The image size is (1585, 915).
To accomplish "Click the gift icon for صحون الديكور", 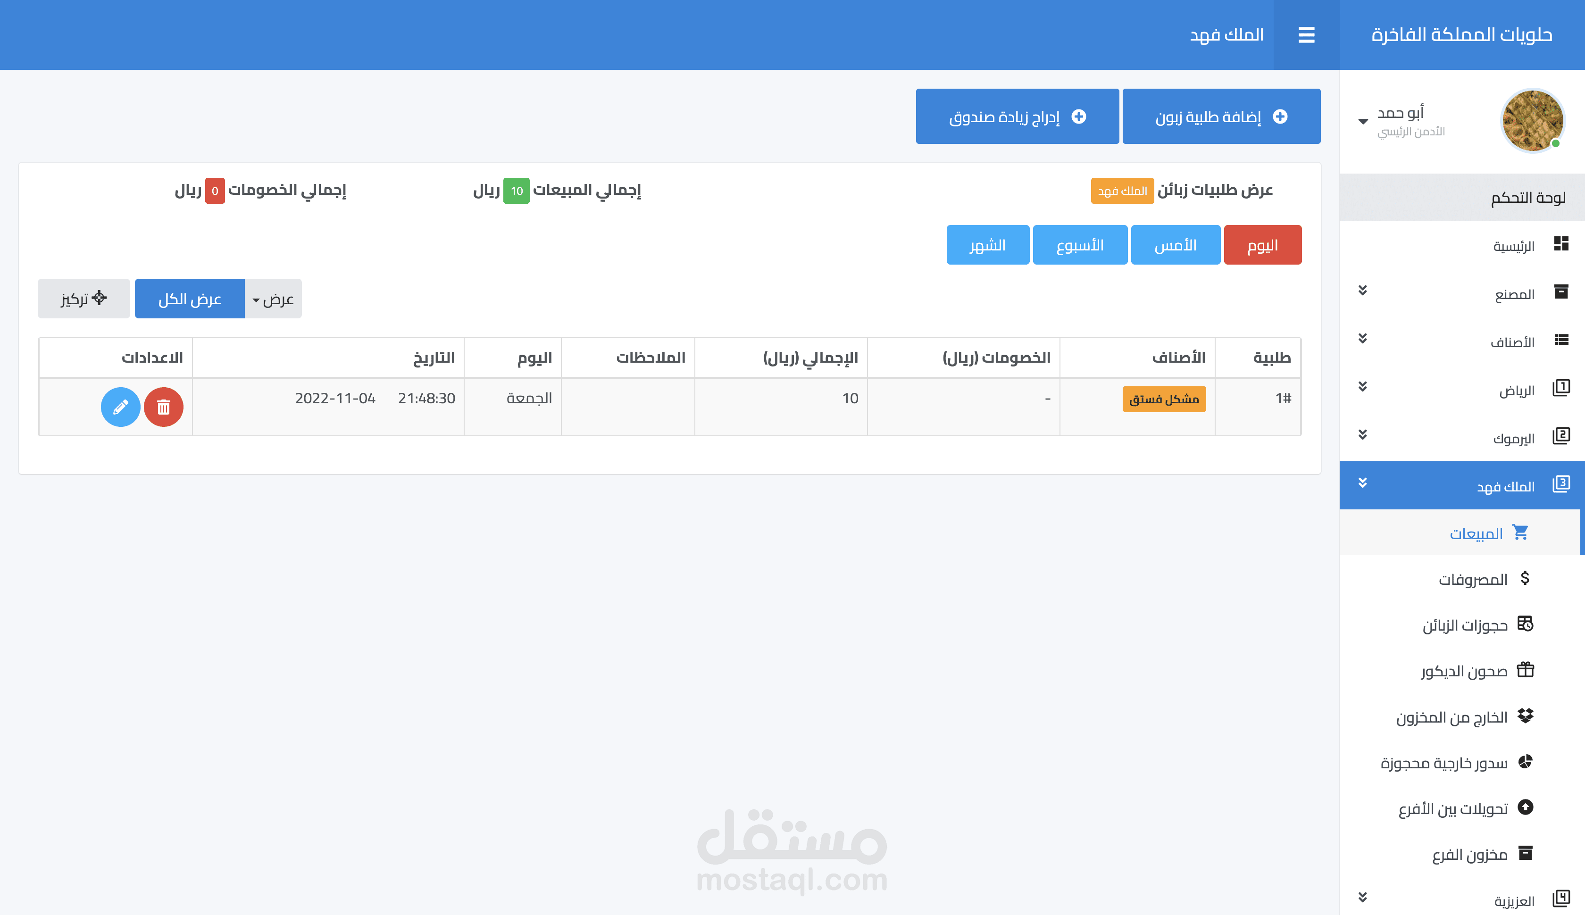I will (1525, 670).
